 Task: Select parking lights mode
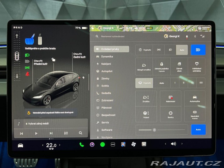click(x=159, y=50)
